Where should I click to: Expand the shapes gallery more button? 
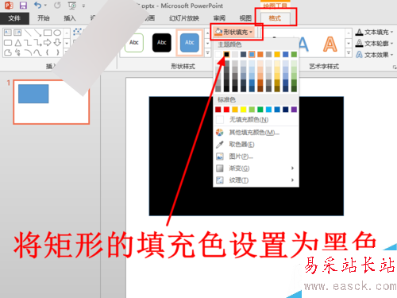(x=67, y=52)
